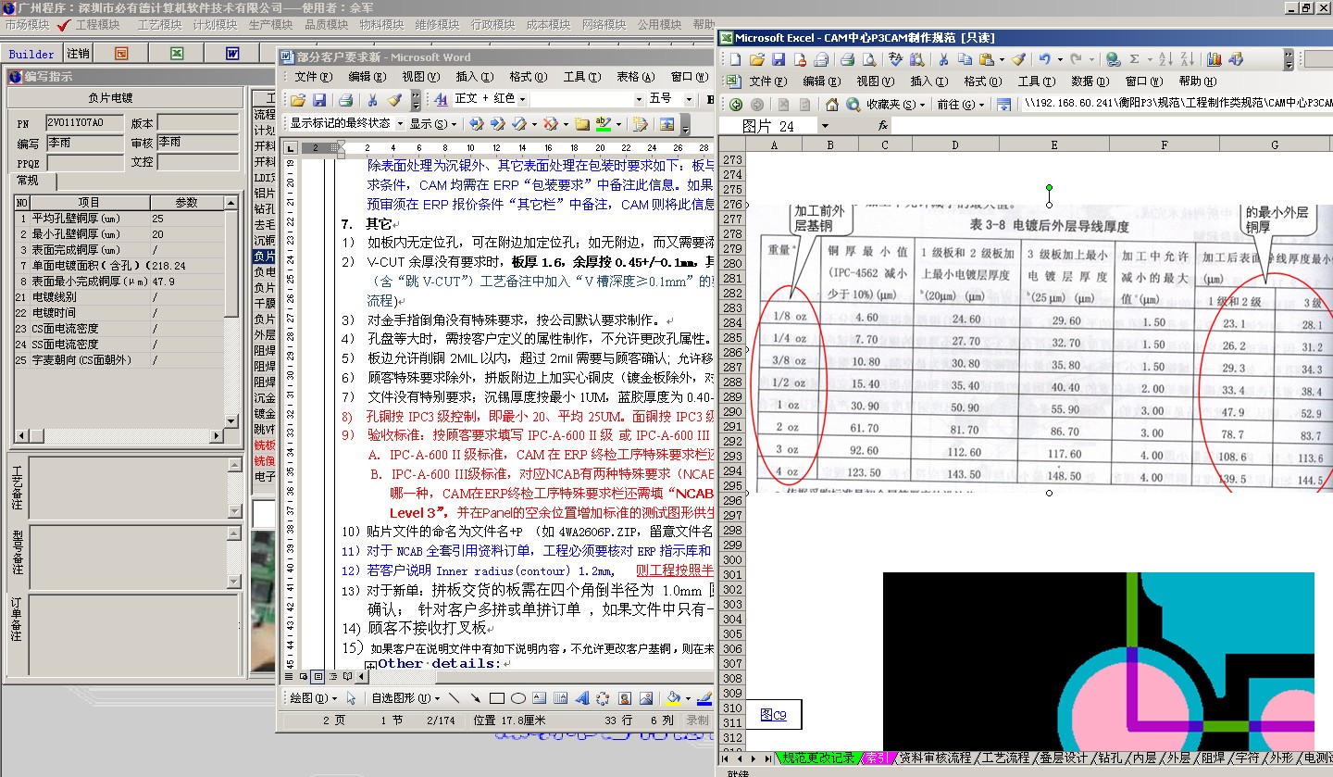Image resolution: width=1333 pixels, height=777 pixels.
Task: Open 前往(G) dropdown in Excel
Action: click(x=961, y=105)
